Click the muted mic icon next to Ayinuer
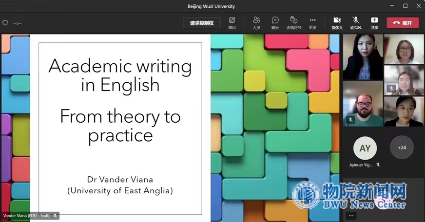The height and width of the screenshot is (222, 425). coord(378,165)
